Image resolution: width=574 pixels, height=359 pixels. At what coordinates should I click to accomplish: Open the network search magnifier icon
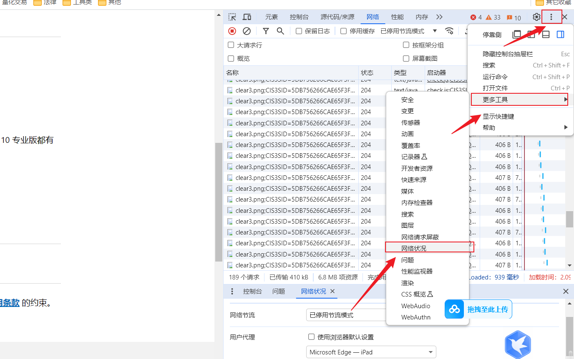point(280,31)
